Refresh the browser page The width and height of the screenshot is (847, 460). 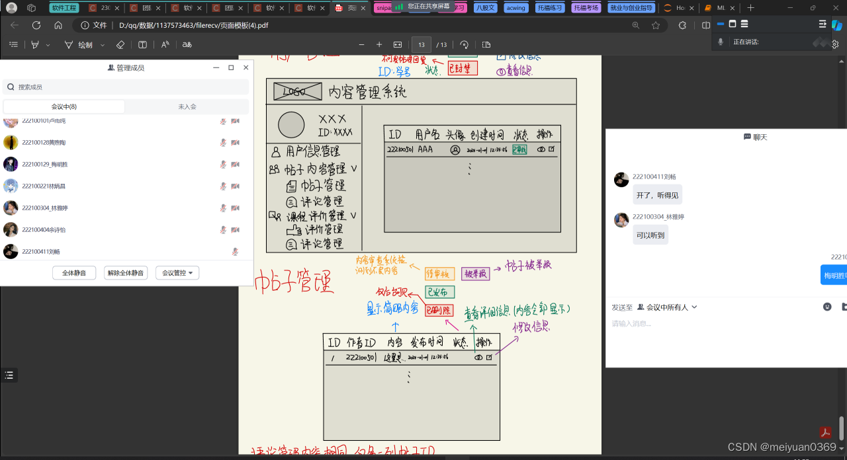(x=36, y=25)
